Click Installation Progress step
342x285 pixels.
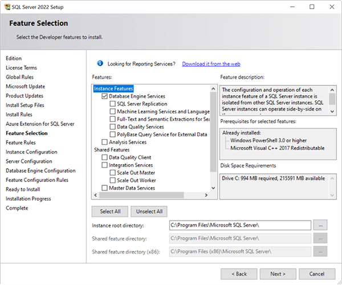tap(28, 199)
